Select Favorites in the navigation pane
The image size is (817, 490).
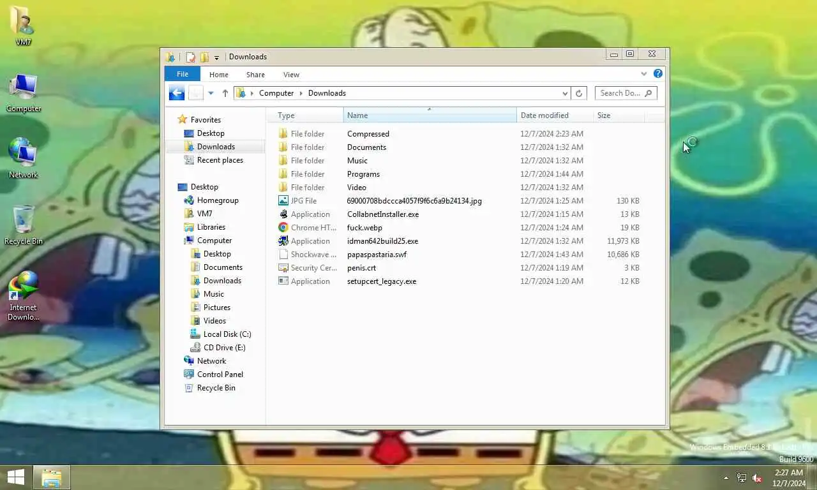(x=206, y=120)
